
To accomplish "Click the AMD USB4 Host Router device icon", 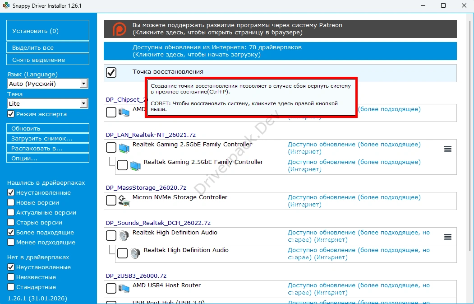I will click(124, 289).
